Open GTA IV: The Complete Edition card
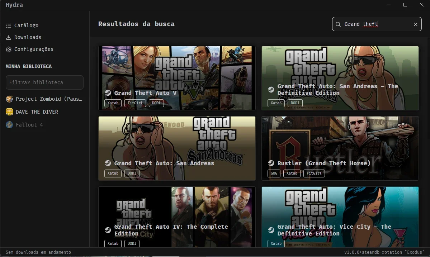 pos(177,217)
